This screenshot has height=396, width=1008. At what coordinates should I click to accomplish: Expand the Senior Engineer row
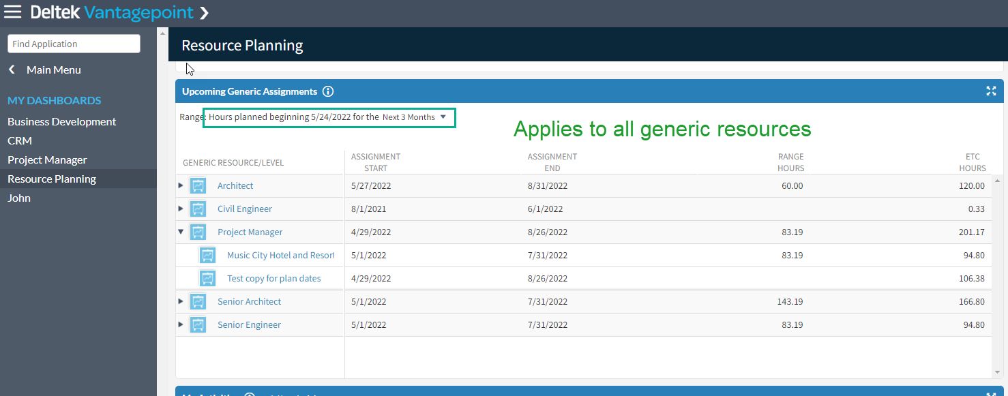pos(181,324)
